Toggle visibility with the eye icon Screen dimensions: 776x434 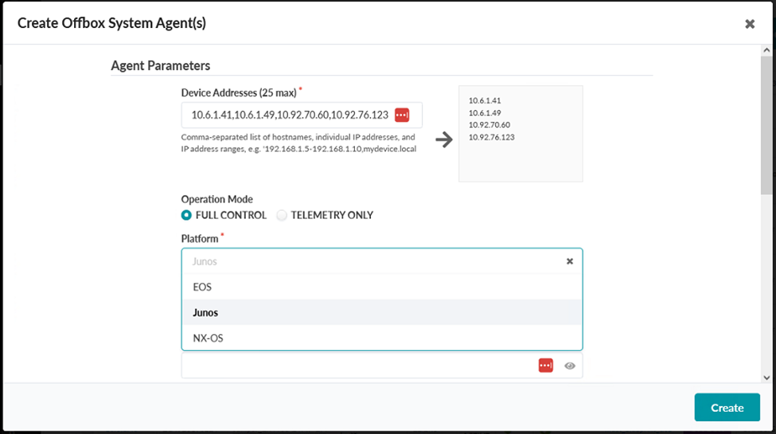point(570,366)
